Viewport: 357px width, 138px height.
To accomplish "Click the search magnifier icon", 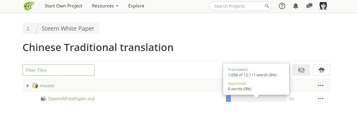I will pos(267,6).
